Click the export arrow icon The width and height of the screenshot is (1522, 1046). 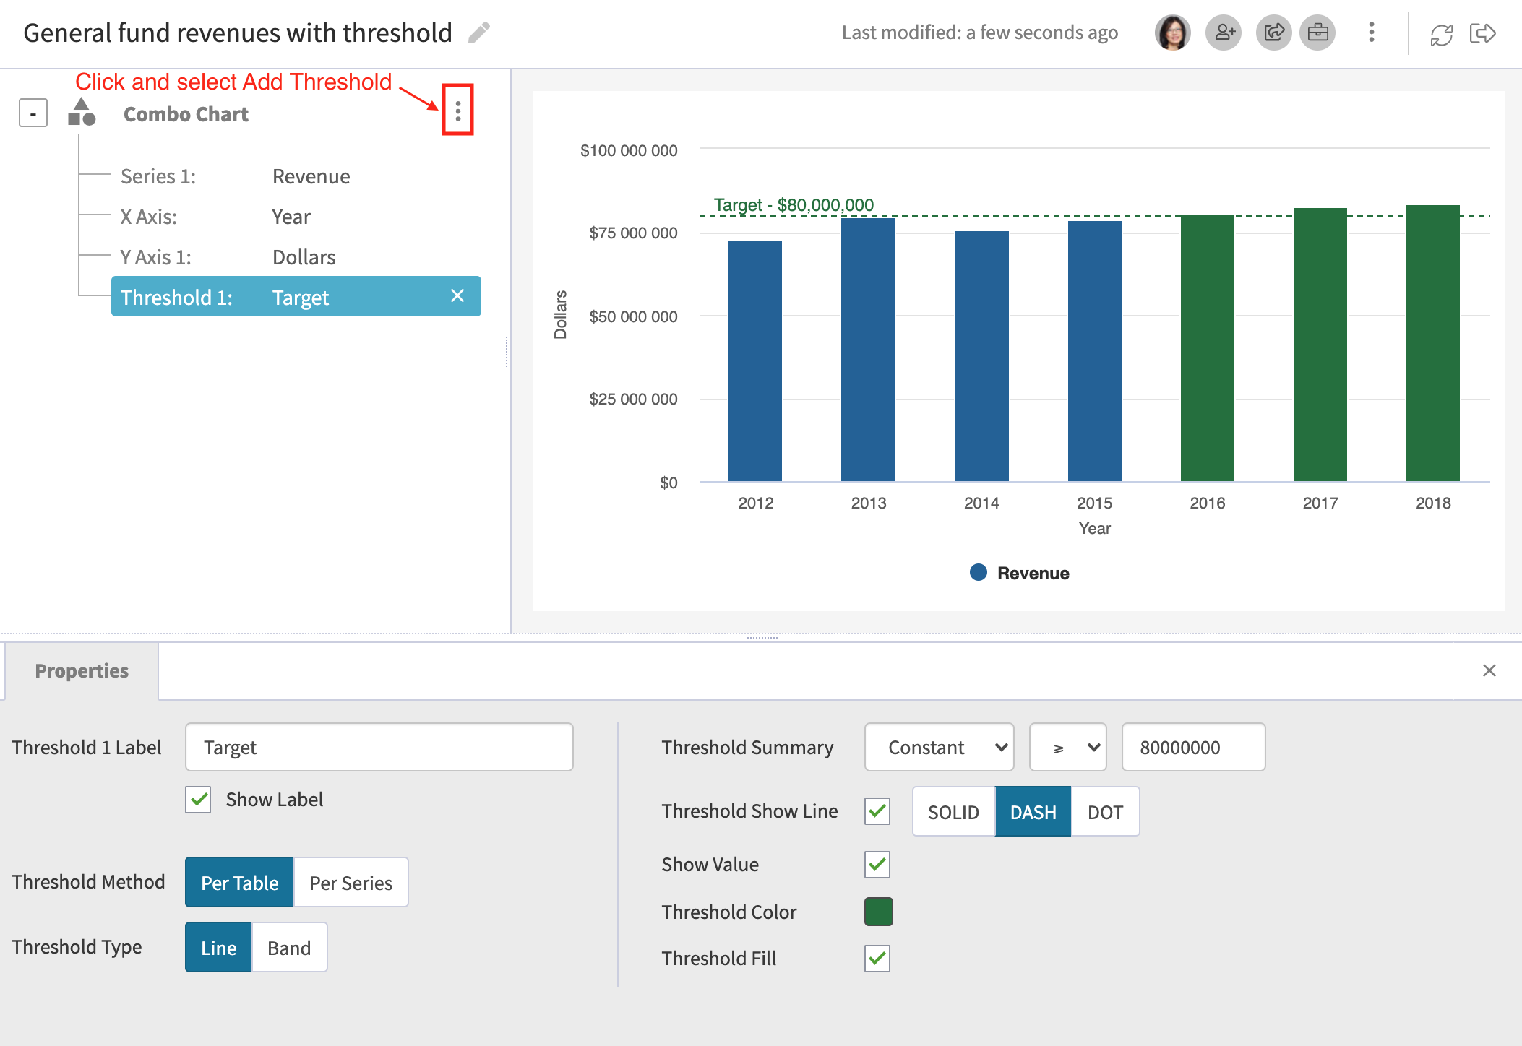click(x=1482, y=33)
